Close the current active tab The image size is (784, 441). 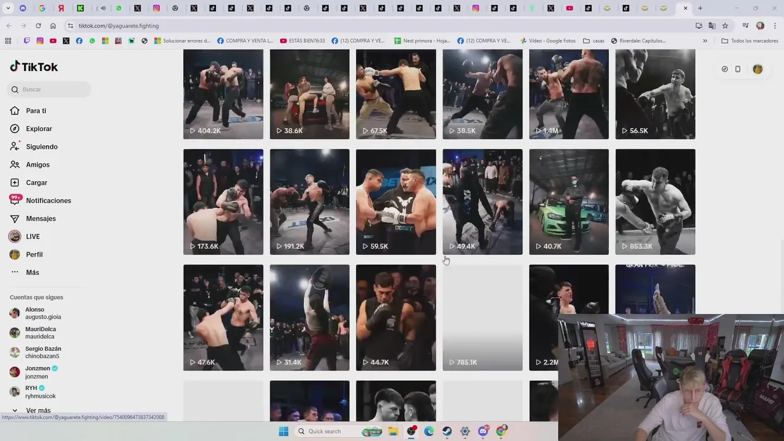coord(685,8)
